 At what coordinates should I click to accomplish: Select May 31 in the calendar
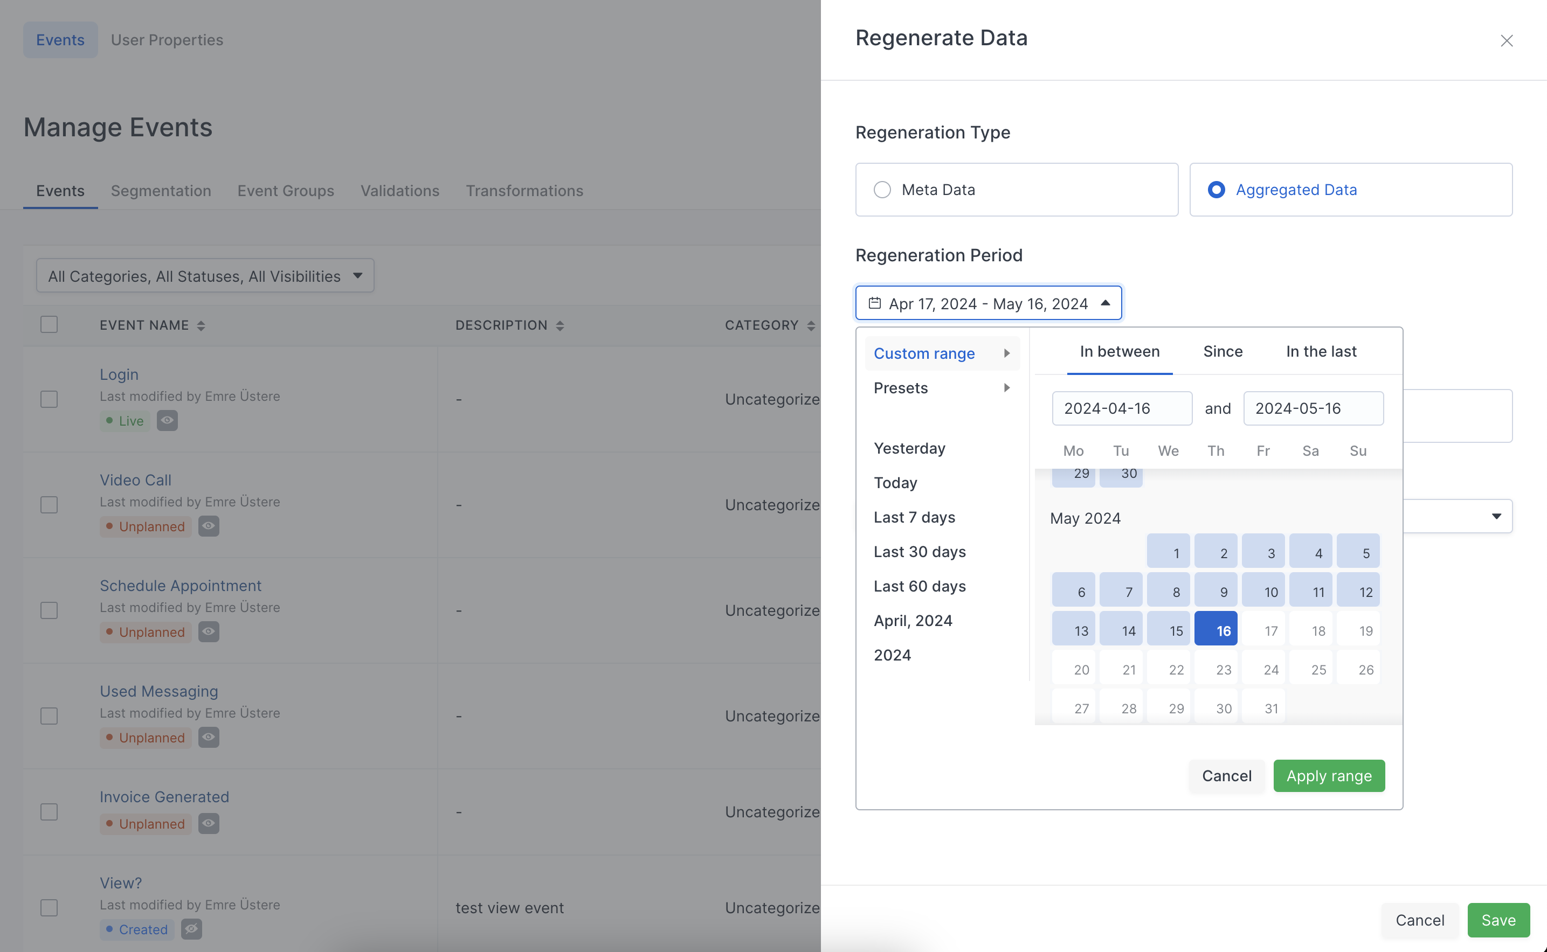coord(1263,706)
